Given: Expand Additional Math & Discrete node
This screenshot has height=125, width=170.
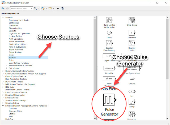Looking at the screenshot, I should 6,66.
